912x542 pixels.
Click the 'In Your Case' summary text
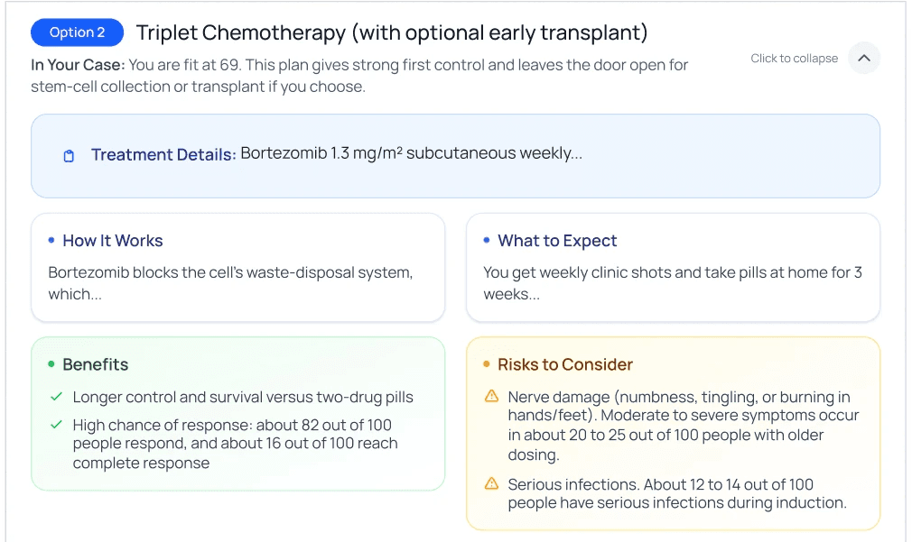point(358,76)
